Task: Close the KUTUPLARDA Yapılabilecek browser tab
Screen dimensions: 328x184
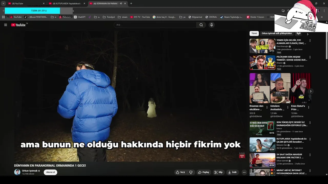Action: tap(84, 4)
